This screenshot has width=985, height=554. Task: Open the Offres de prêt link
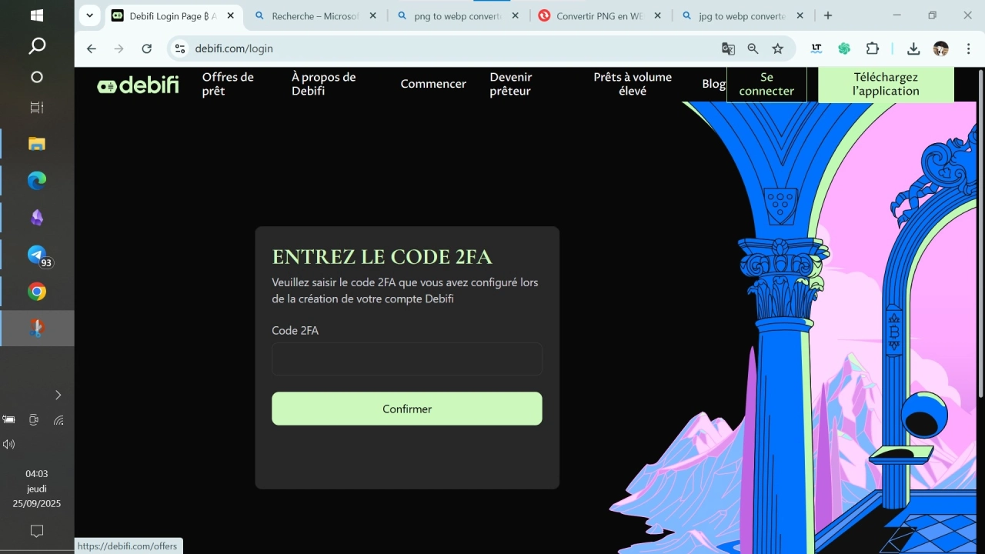[x=228, y=84]
